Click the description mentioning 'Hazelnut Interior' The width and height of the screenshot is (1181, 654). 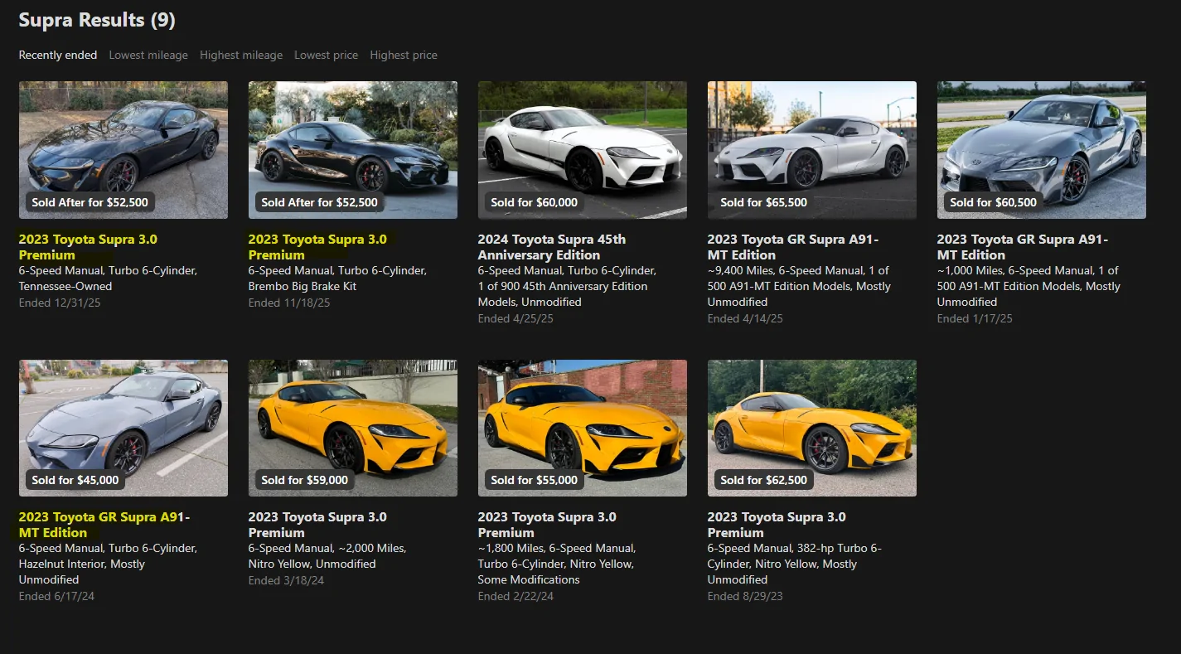pos(109,564)
